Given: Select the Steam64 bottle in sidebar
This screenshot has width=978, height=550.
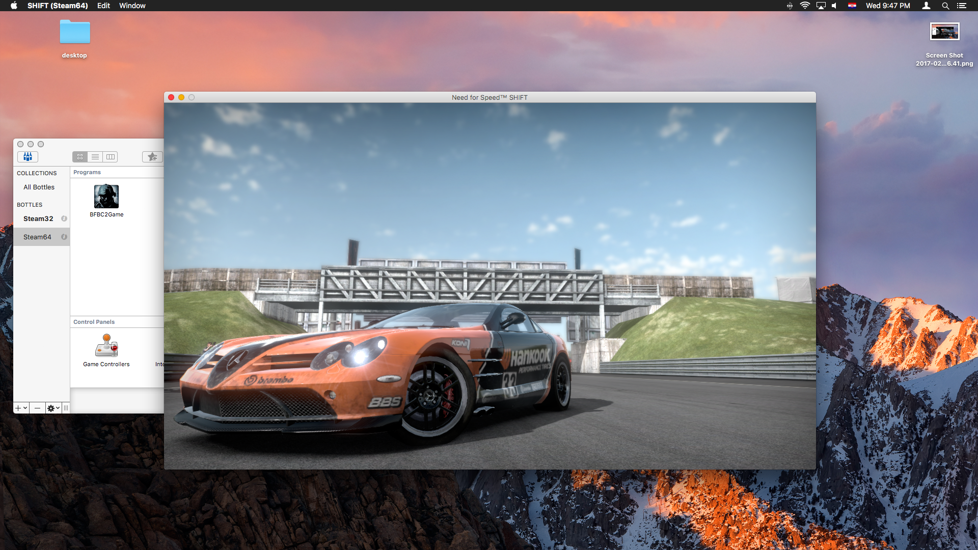Looking at the screenshot, I should (37, 236).
